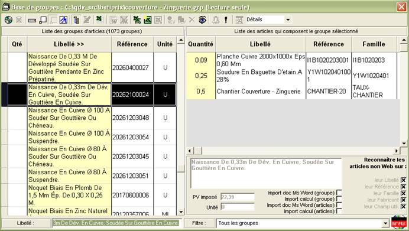Click the standalone green Excel toolbar icon
The height and width of the screenshot is (231, 409).
pyautogui.click(x=99, y=19)
